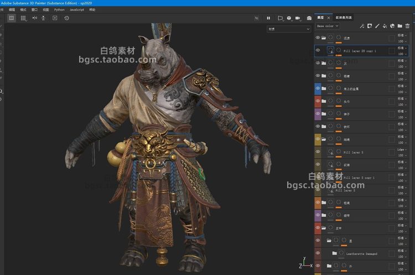Take a screenshot with the photo camera icon
Viewport: 415px width, 275px height.
(309, 18)
